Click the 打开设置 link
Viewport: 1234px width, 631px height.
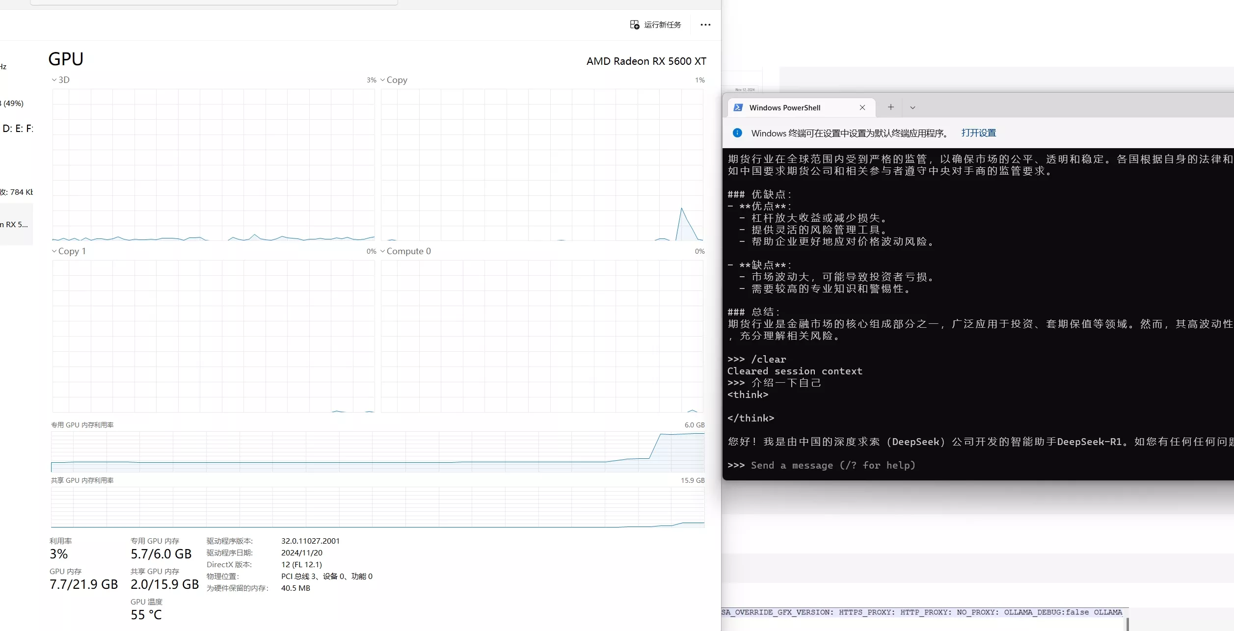978,133
